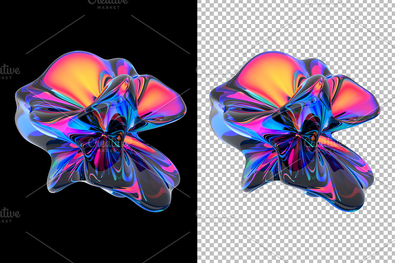Click the Creative Market watermark at top of black panel
This screenshot has width=395, height=263.
[x=108, y=4]
